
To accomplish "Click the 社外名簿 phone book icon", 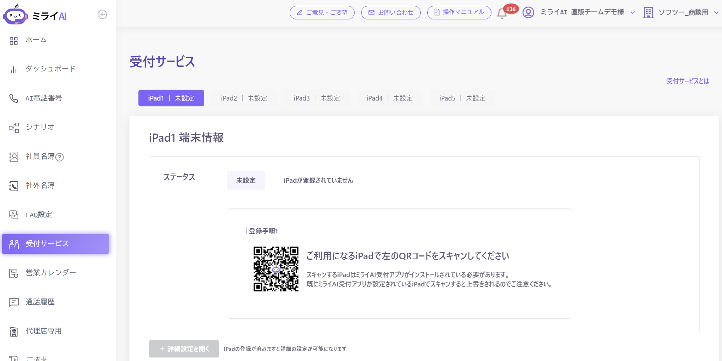I will (14, 186).
